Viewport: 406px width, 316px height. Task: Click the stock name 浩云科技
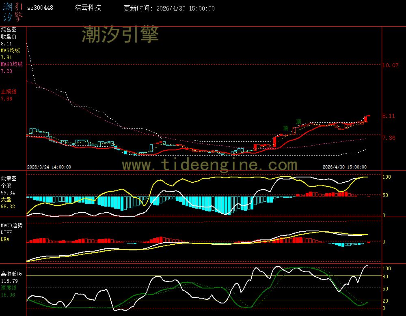pyautogui.click(x=88, y=8)
